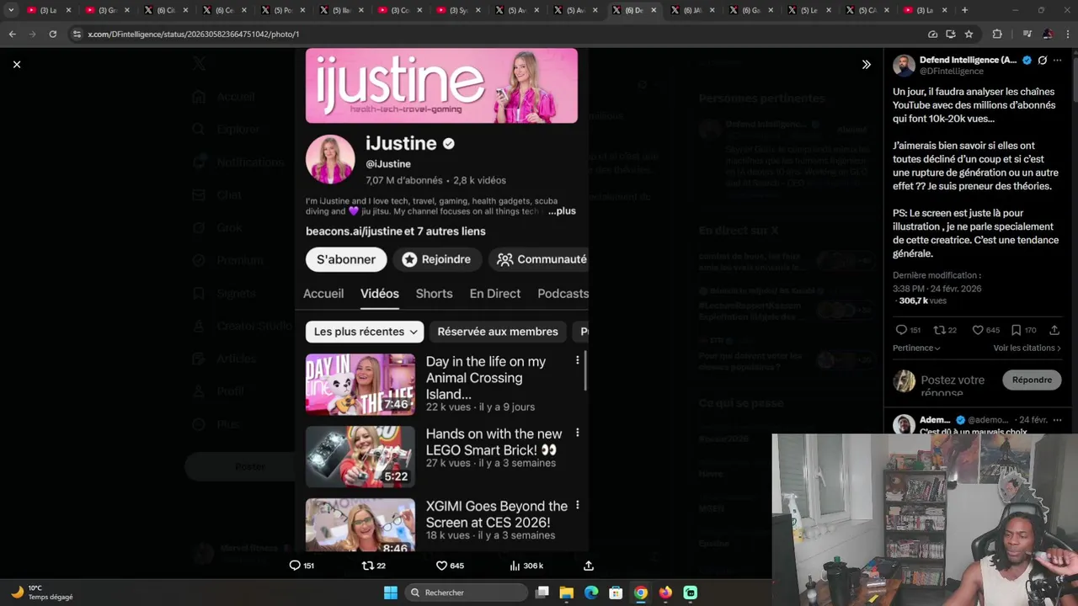Viewport: 1078px width, 606px height.
Task: Click the Réservée aux membres filter chip
Action: click(x=498, y=332)
